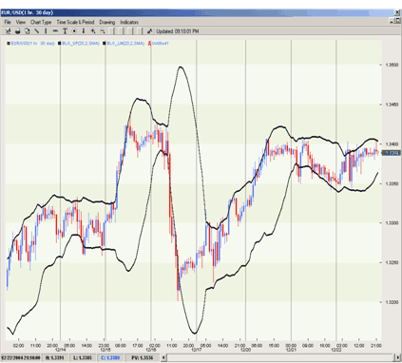Select the diagonal trend line drawing tool
This screenshot has height=363, width=402.
click(37, 31)
